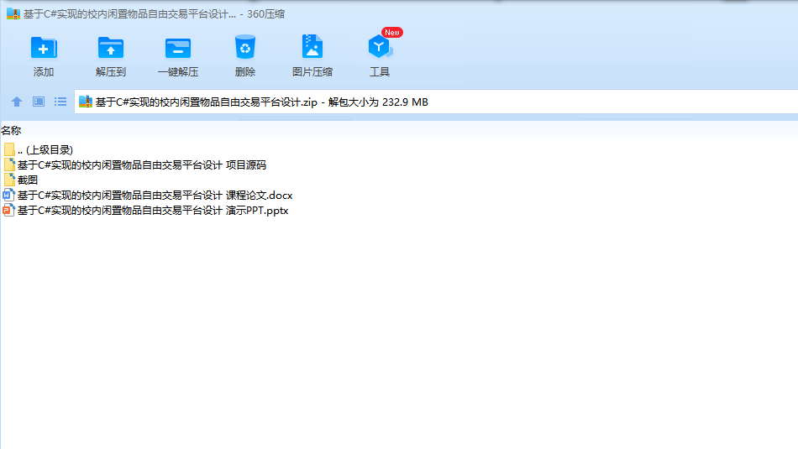Click the archive path address field
Screen dimensions: 798x449
pyautogui.click(x=436, y=102)
